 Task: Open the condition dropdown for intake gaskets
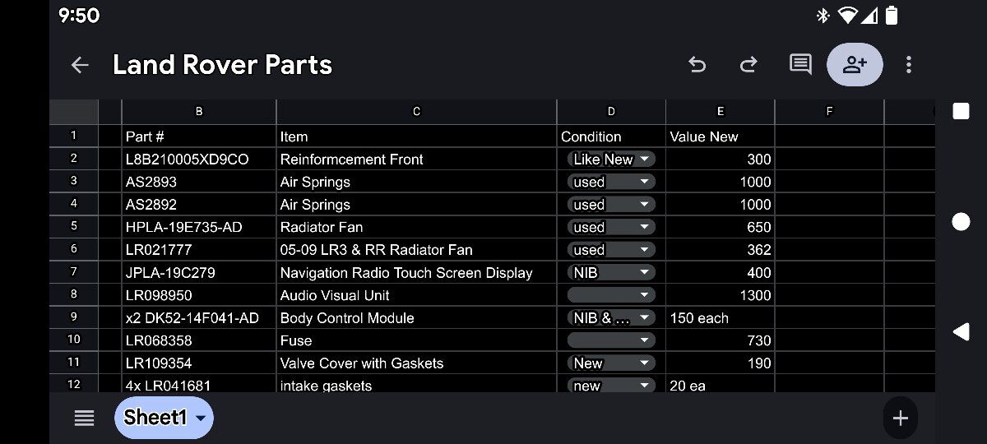610,386
